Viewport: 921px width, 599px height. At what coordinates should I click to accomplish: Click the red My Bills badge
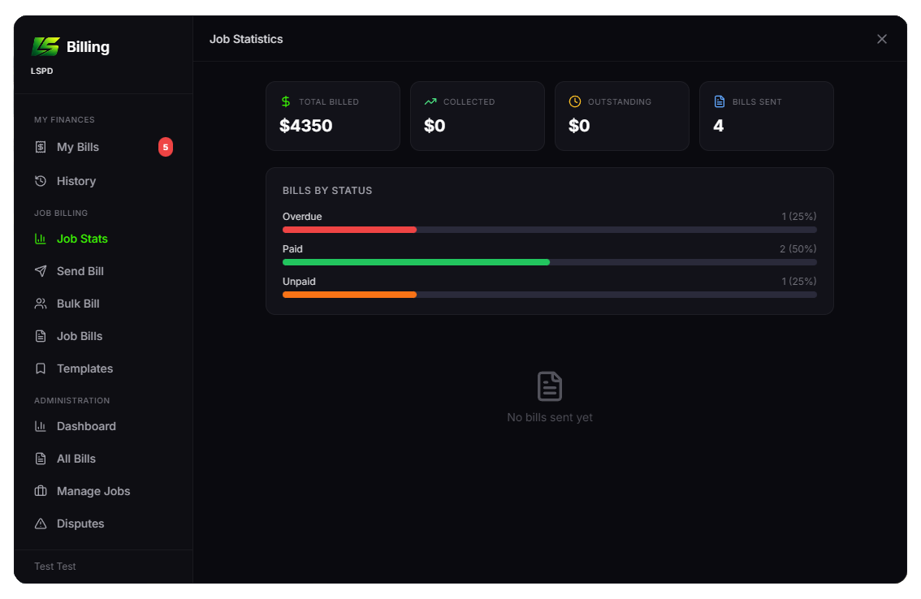166,147
